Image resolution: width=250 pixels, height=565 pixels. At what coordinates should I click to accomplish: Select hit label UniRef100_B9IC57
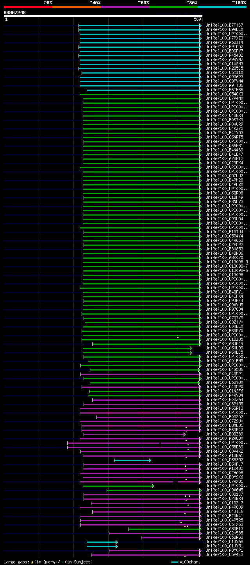[x=224, y=47]
